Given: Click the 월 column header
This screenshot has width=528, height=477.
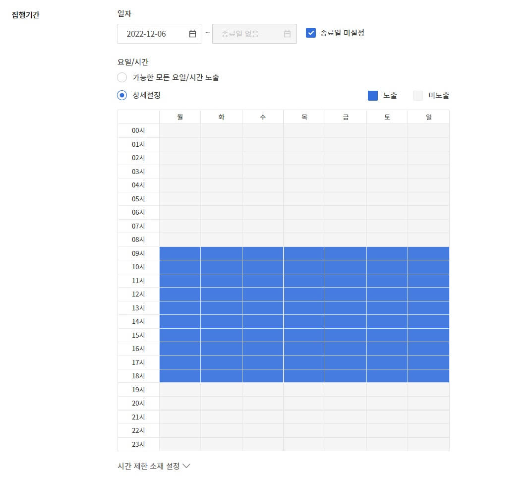Looking at the screenshot, I should pyautogui.click(x=180, y=117).
